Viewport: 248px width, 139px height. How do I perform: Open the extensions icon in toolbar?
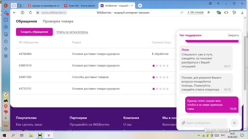234,12
